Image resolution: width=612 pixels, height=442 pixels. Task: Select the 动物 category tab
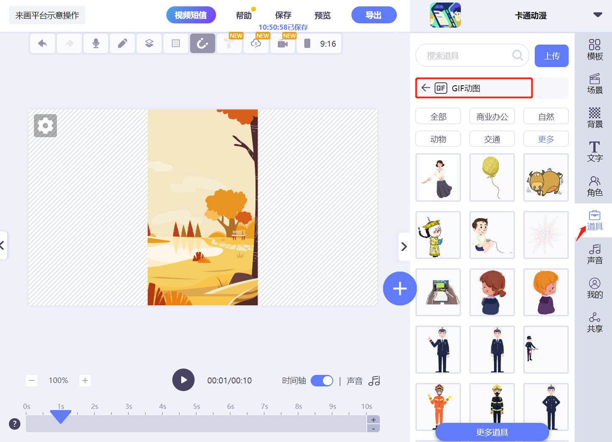438,139
